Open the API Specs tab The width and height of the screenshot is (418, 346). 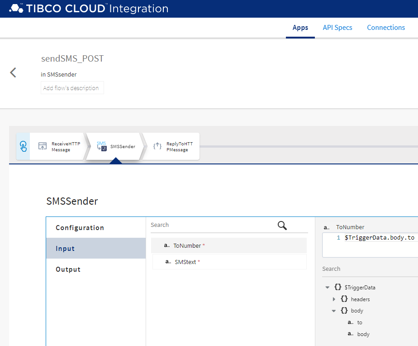[x=337, y=28]
